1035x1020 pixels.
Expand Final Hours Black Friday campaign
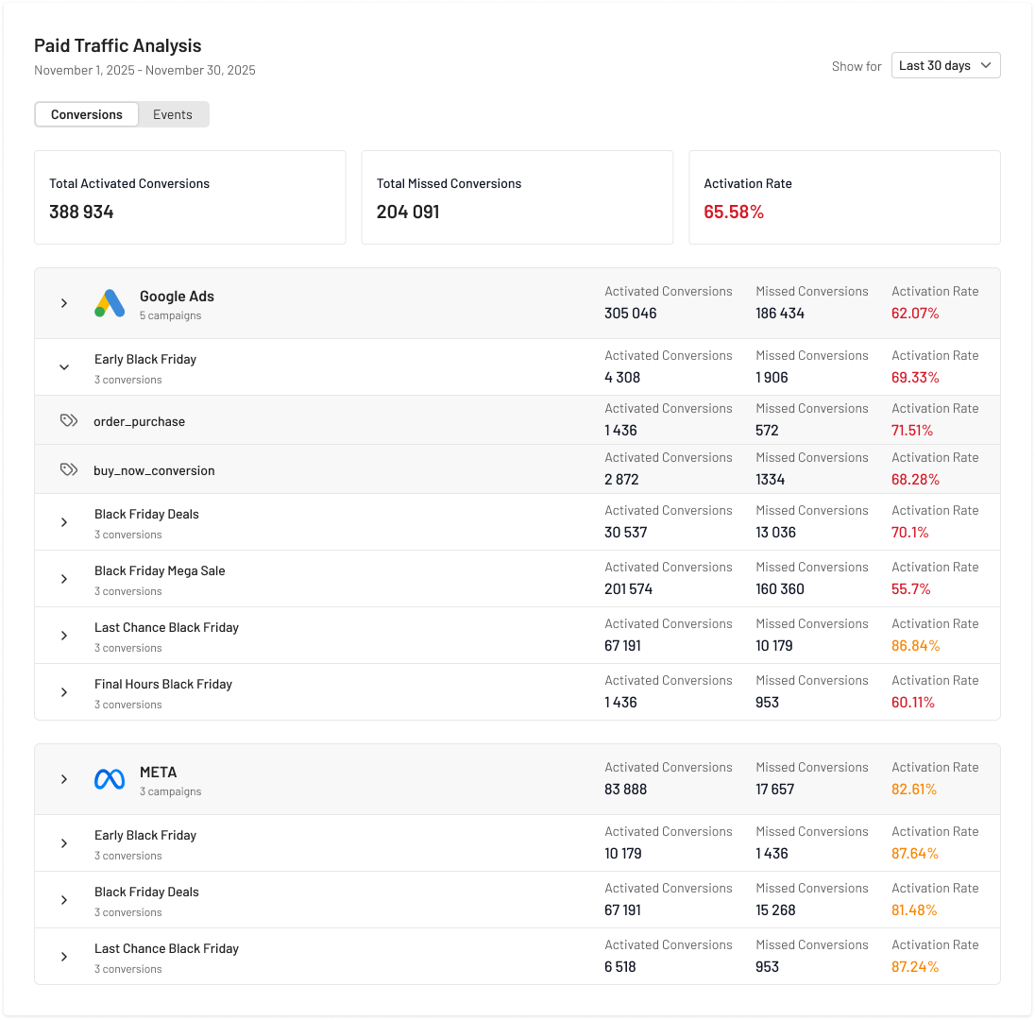click(64, 692)
